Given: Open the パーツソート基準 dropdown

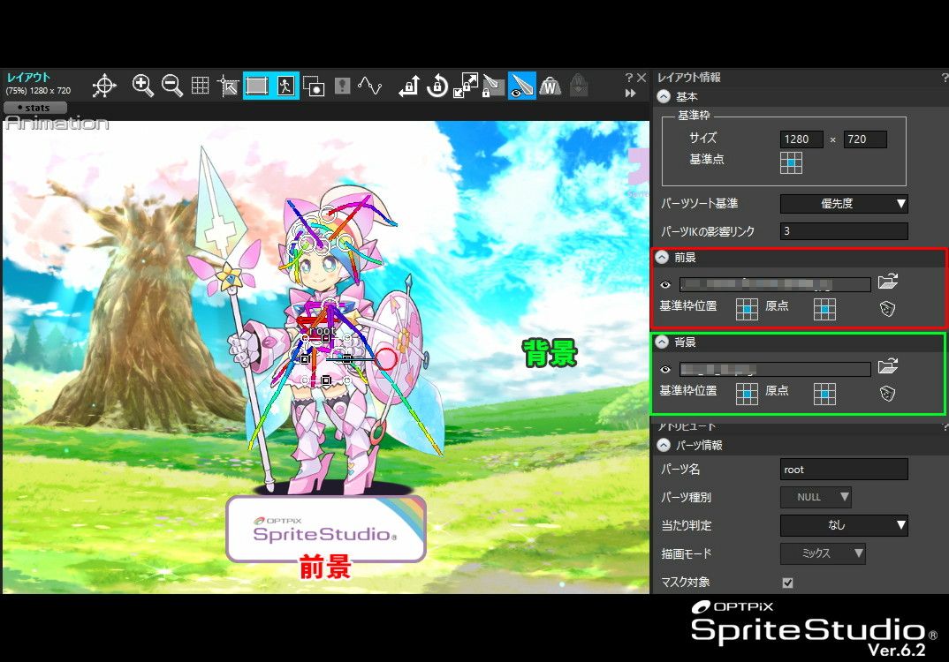Looking at the screenshot, I should coord(844,204).
